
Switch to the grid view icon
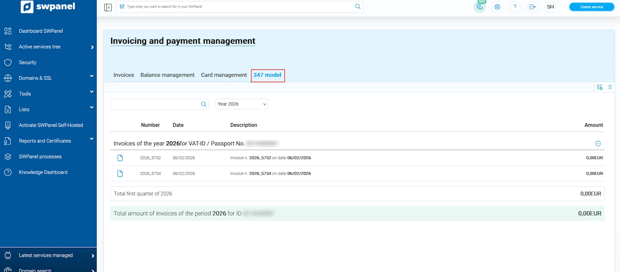click(x=599, y=87)
